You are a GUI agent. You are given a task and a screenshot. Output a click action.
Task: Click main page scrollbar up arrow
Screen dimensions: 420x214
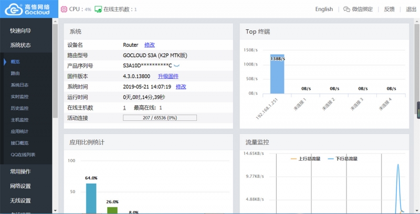pyautogui.click(x=417, y=21)
